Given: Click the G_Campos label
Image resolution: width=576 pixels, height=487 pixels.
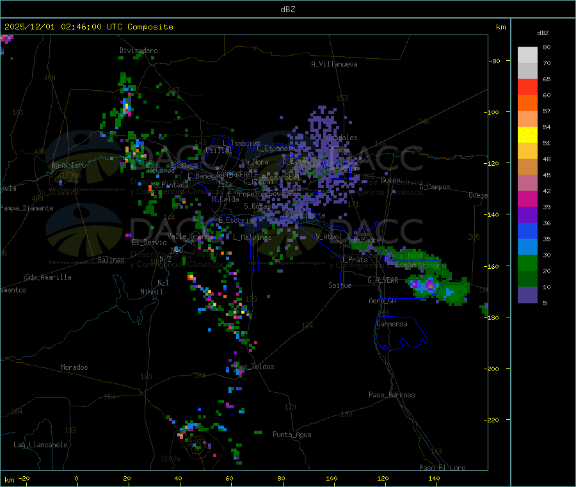Looking at the screenshot, I should click(435, 187).
